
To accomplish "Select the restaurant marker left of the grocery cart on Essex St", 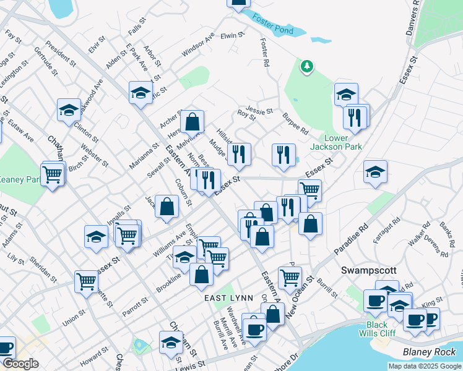I will [288, 210].
